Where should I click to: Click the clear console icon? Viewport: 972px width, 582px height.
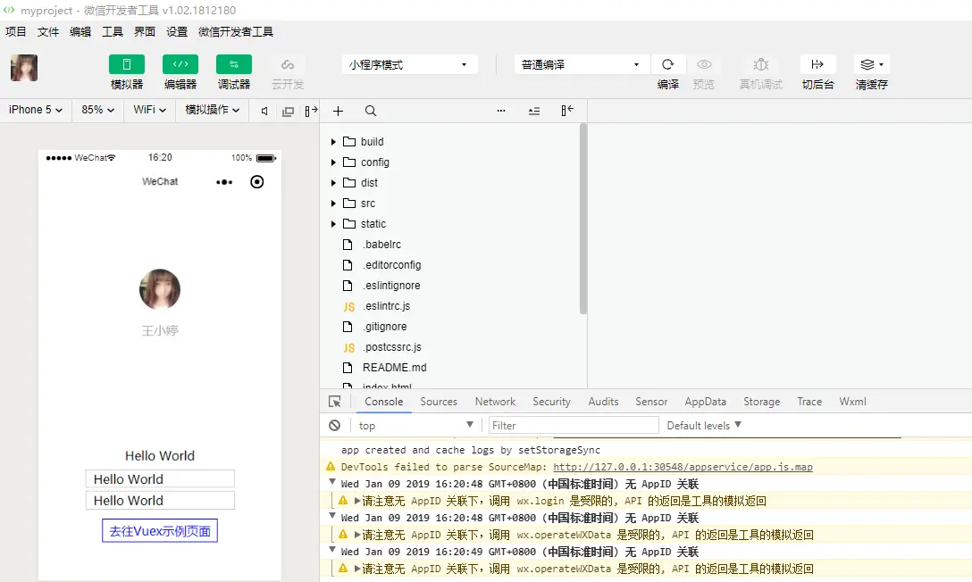(x=335, y=426)
